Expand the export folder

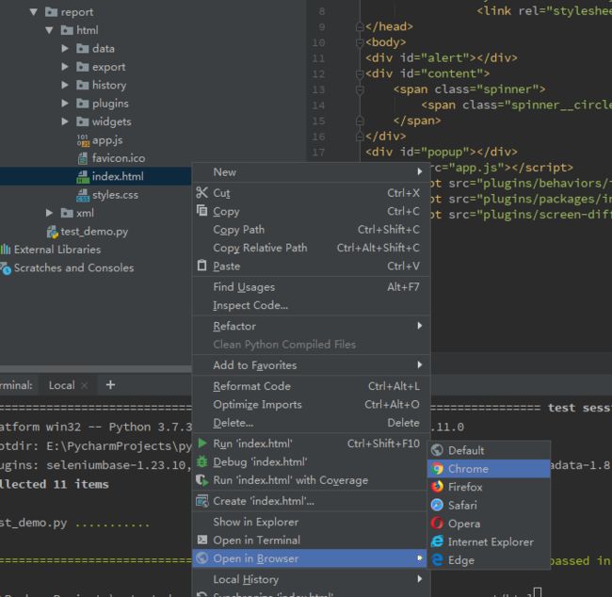point(65,67)
